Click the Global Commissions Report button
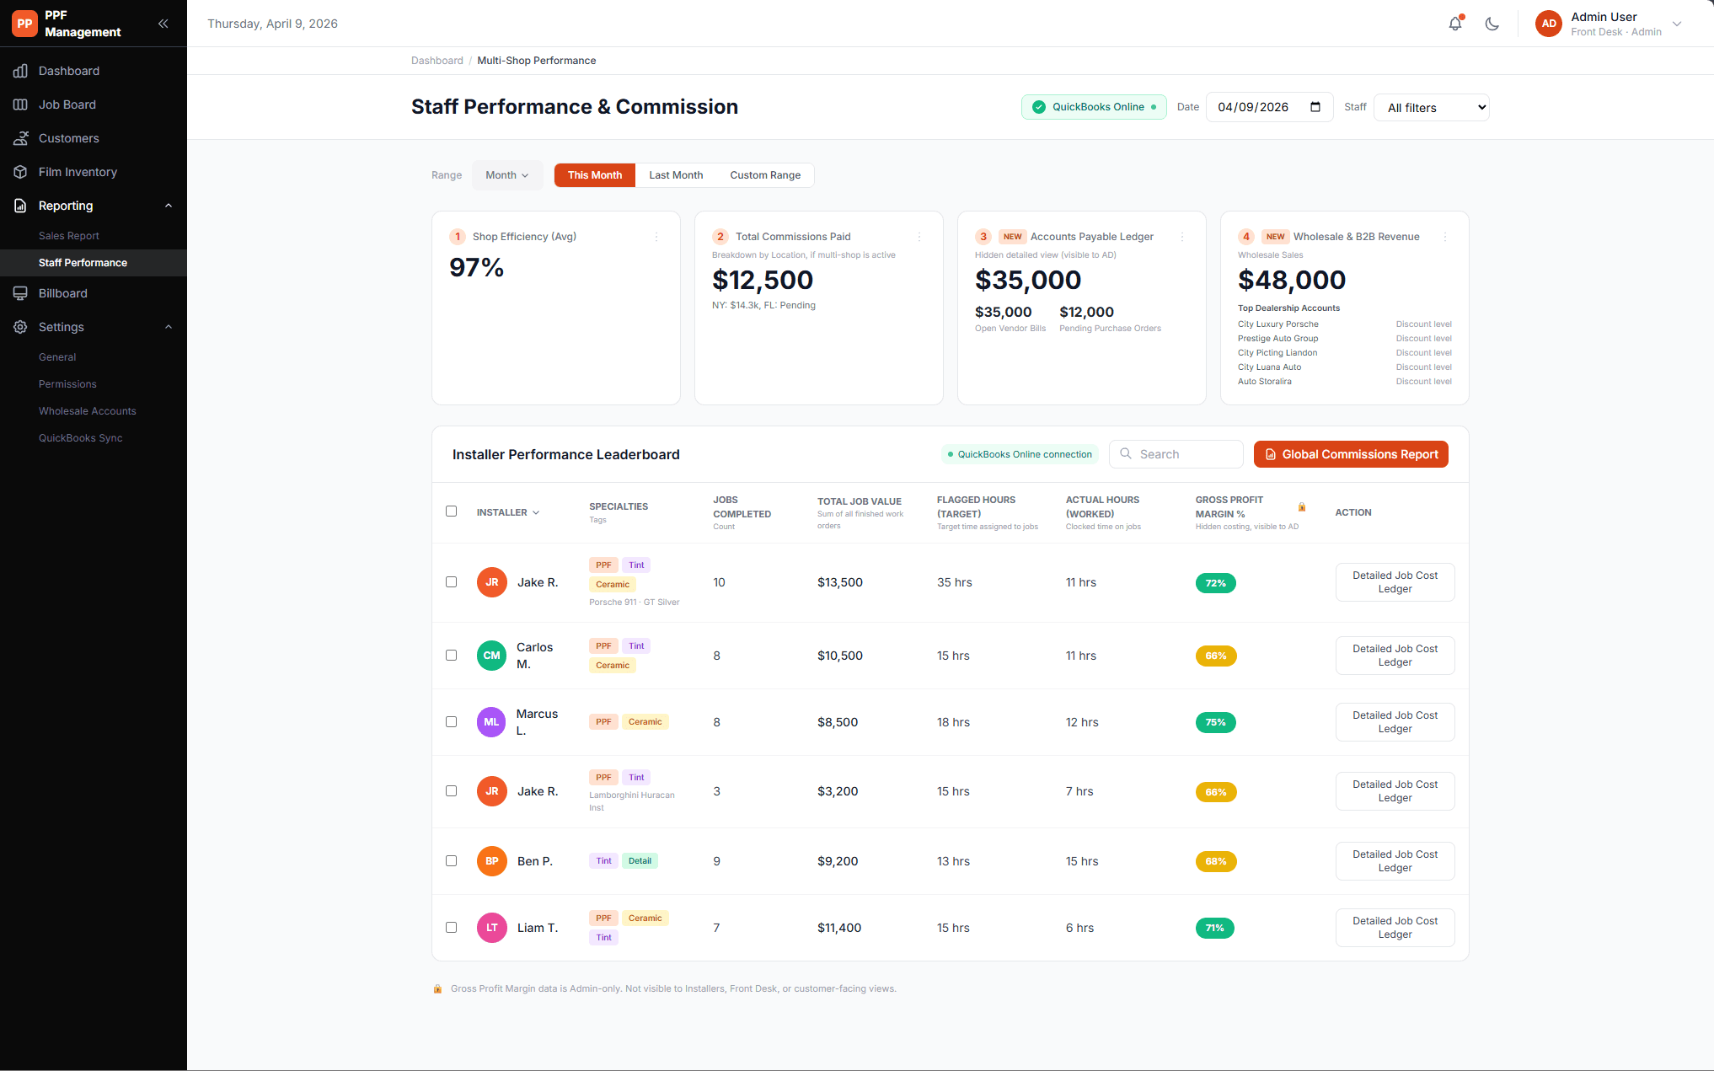The image size is (1714, 1071). (x=1351, y=454)
